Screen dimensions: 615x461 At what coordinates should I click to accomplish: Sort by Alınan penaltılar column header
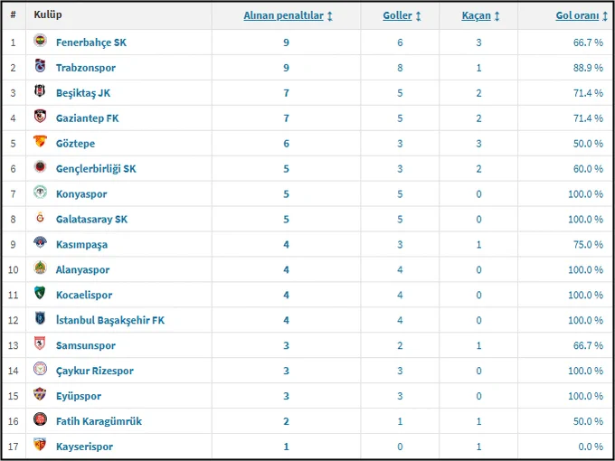[288, 15]
